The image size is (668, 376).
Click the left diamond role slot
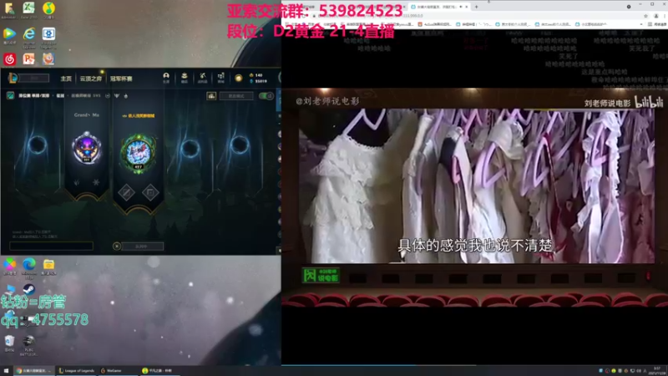(x=126, y=193)
